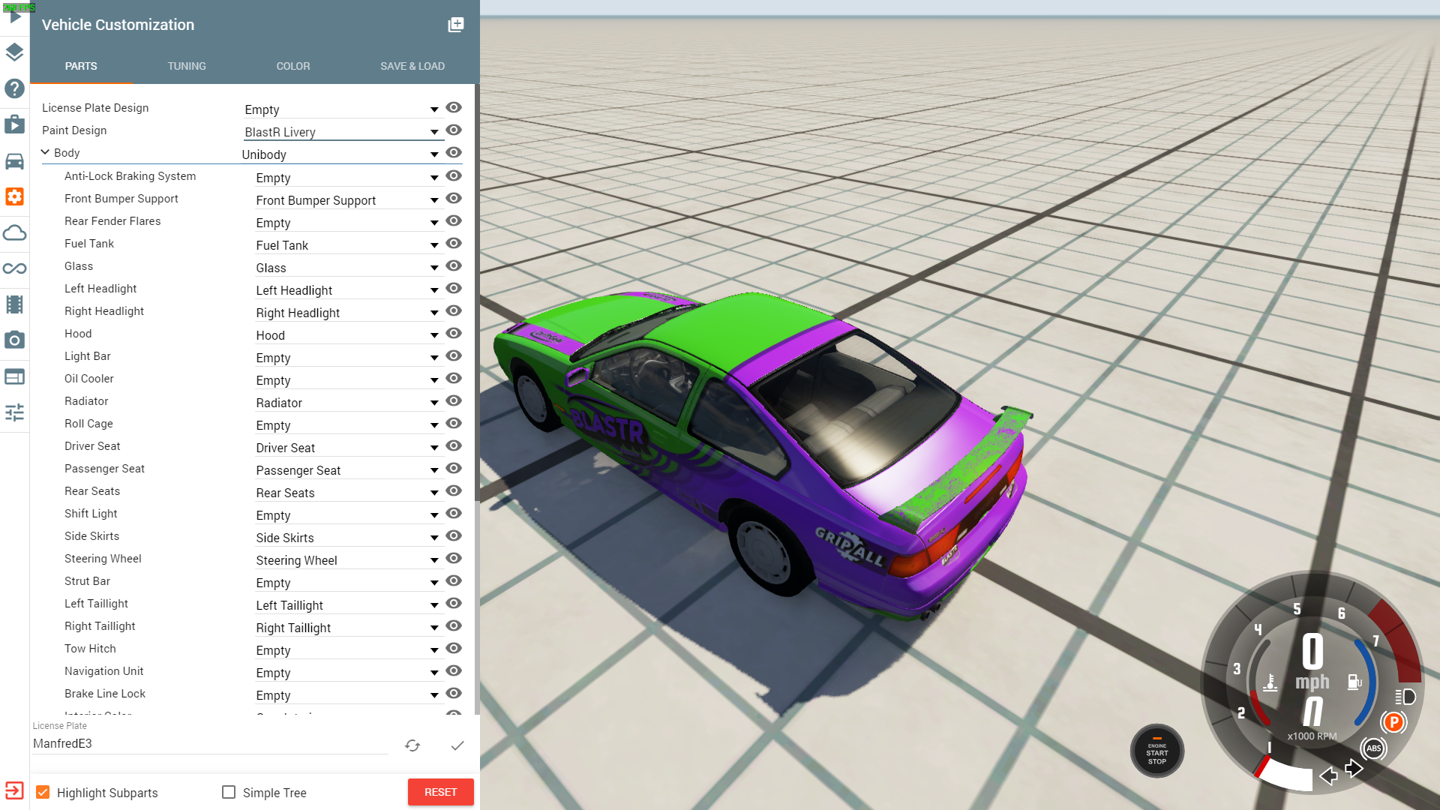
Task: Open the layers icon in the sidebar
Action: tap(15, 52)
